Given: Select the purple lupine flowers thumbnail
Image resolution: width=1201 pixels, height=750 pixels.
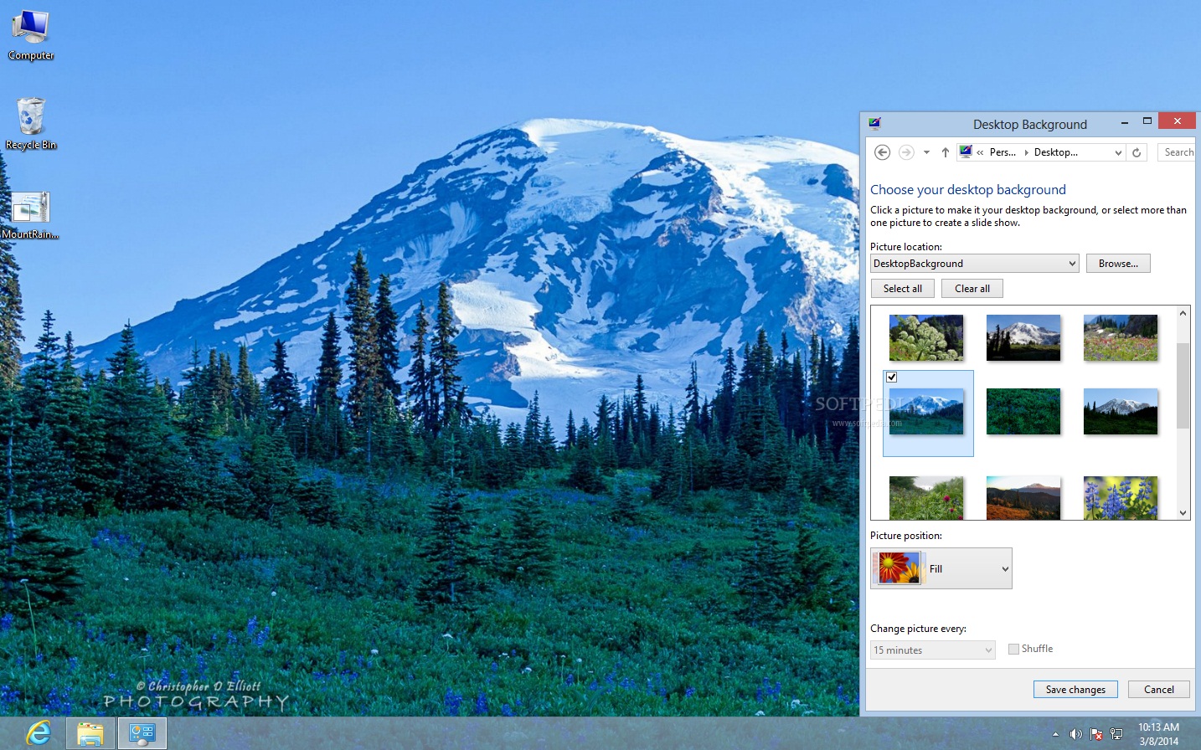Looking at the screenshot, I should pyautogui.click(x=1121, y=498).
